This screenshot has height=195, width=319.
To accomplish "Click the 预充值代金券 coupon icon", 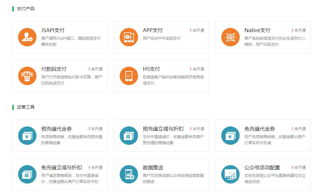I will pyautogui.click(x=27, y=136).
